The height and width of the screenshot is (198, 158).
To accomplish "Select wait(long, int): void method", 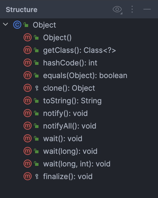I will 77,164.
